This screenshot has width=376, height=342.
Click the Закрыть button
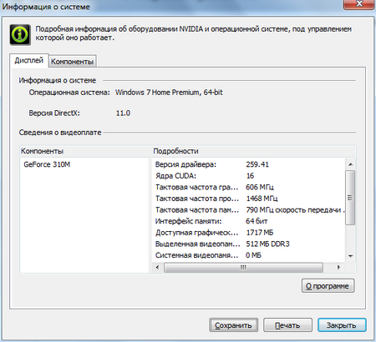pyautogui.click(x=342, y=324)
